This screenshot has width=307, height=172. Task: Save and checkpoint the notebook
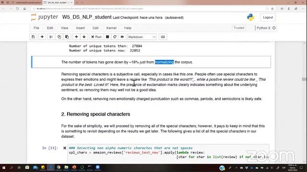click(33, 37)
